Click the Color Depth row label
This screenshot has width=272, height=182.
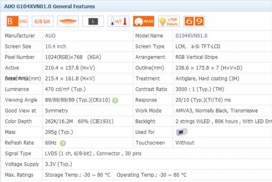click(19, 121)
